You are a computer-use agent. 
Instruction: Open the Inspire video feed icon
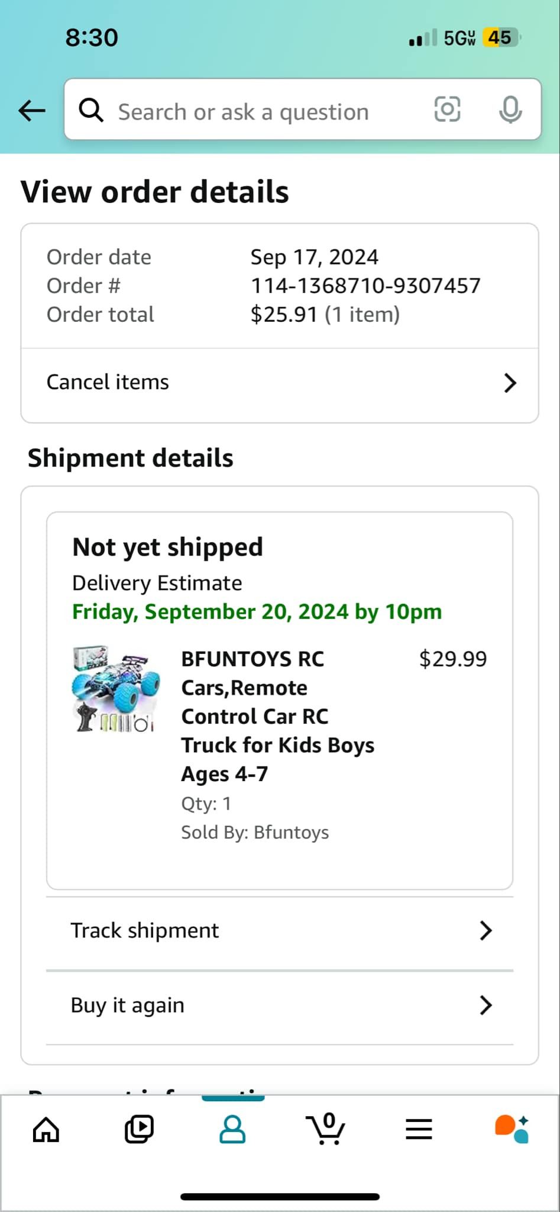(x=139, y=1129)
